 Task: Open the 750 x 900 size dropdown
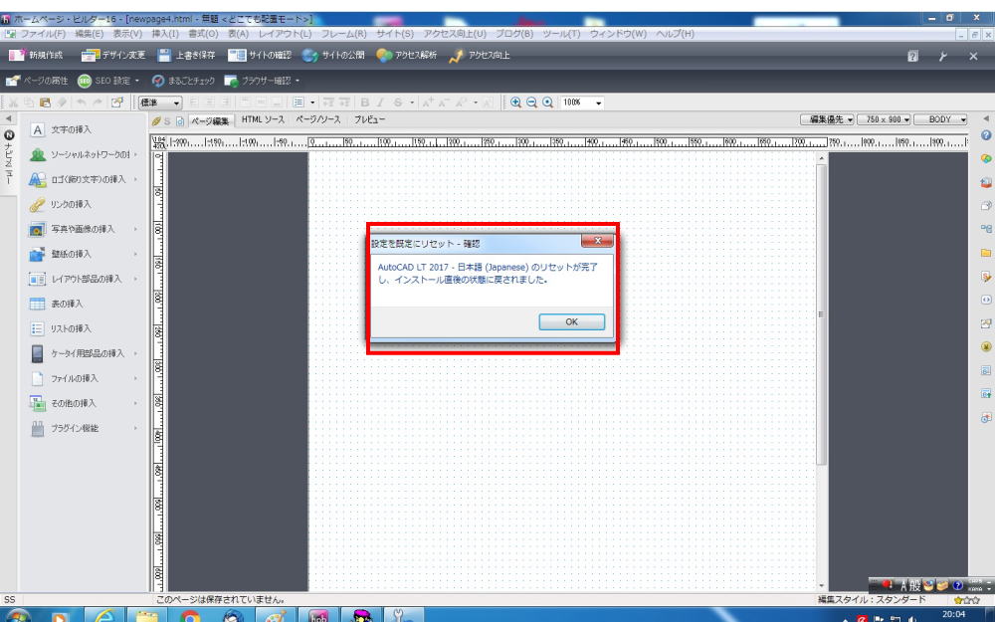tap(884, 119)
